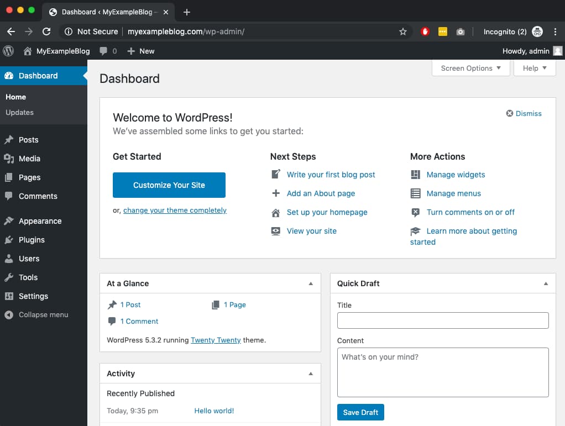The image size is (565, 426).
Task: Open the Home submenu item
Action: pos(16,97)
